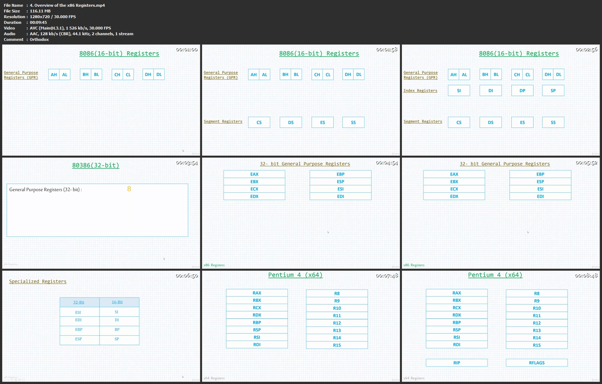The width and height of the screenshot is (602, 384).
Task: Open the Specialized Registers frame at 00:06:50
Action: (101, 326)
